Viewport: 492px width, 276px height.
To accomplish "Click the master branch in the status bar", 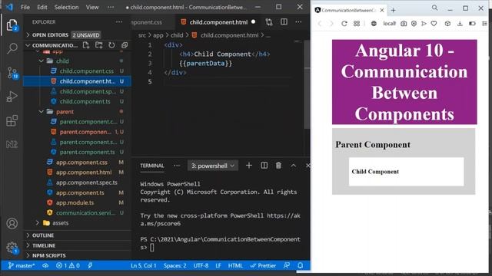I will coord(22,266).
